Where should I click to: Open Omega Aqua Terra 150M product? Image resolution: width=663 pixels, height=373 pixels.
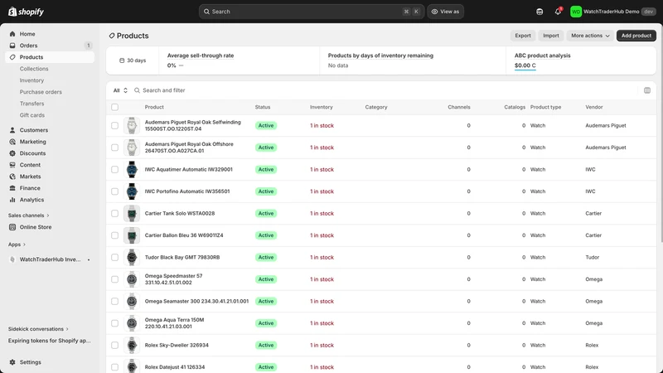[174, 323]
